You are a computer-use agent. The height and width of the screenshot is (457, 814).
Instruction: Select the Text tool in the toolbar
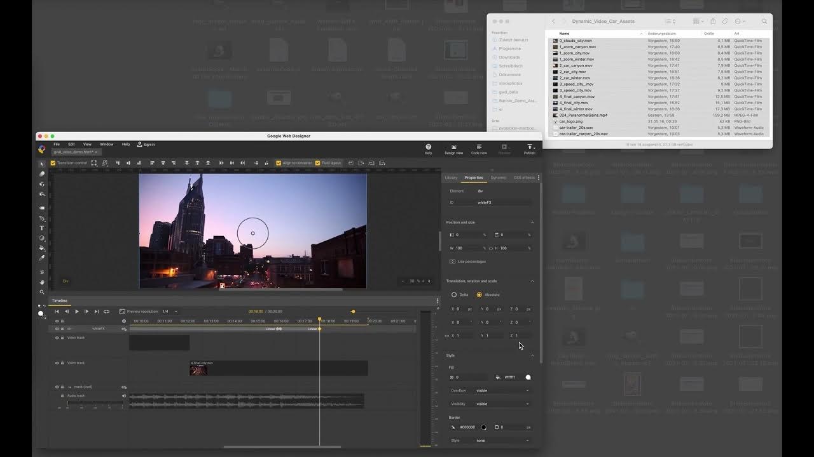[42, 228]
